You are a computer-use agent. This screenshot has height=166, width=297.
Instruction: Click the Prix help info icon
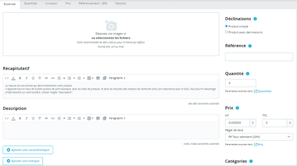(x=237, y=108)
